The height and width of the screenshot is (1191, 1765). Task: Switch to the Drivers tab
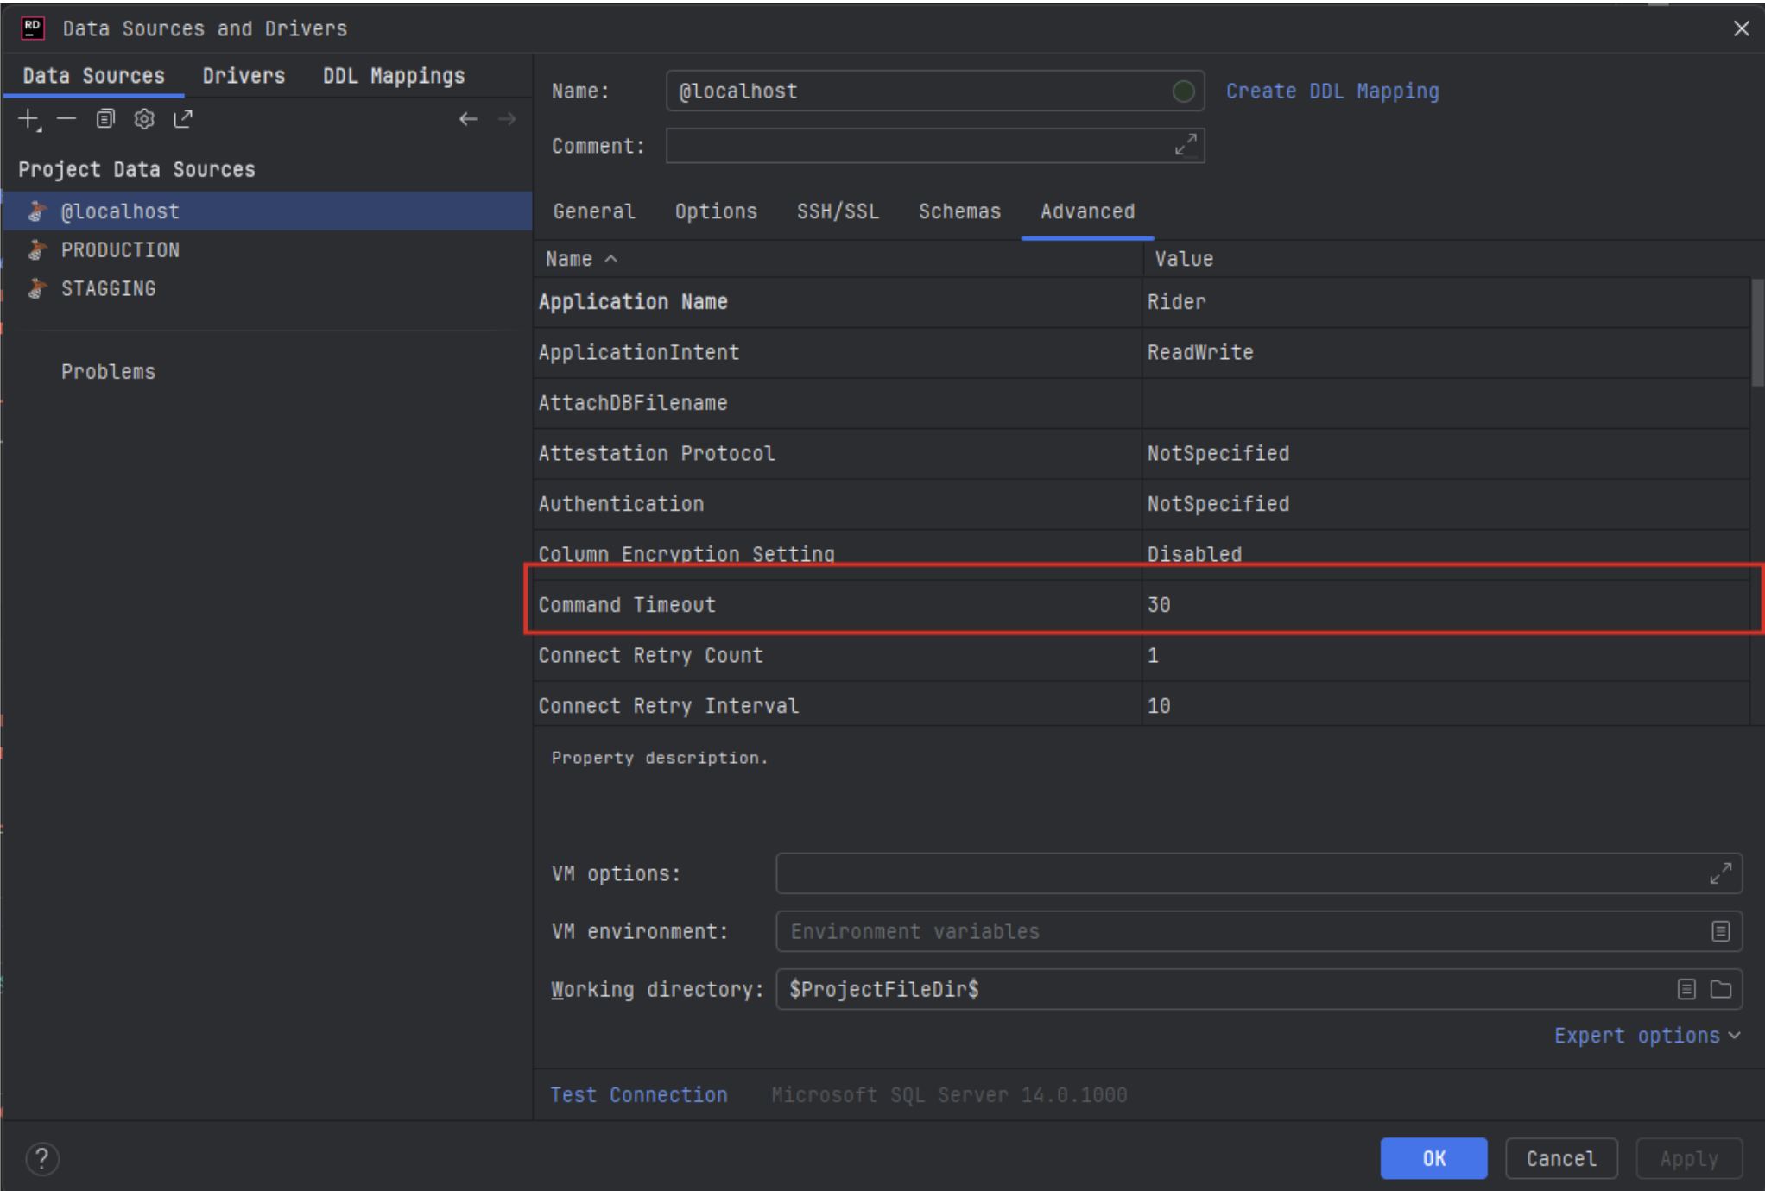point(244,76)
